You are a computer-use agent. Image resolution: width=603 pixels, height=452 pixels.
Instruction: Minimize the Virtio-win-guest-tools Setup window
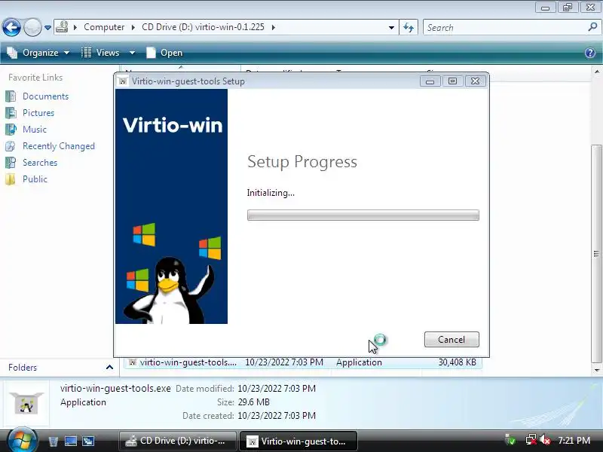[x=430, y=81]
